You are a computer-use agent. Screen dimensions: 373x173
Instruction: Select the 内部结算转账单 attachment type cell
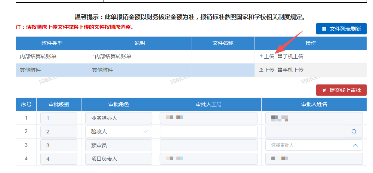(x=52, y=56)
